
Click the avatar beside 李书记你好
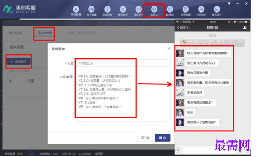tap(180, 92)
